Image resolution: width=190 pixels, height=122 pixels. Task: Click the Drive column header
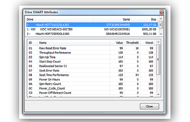coord(60,19)
